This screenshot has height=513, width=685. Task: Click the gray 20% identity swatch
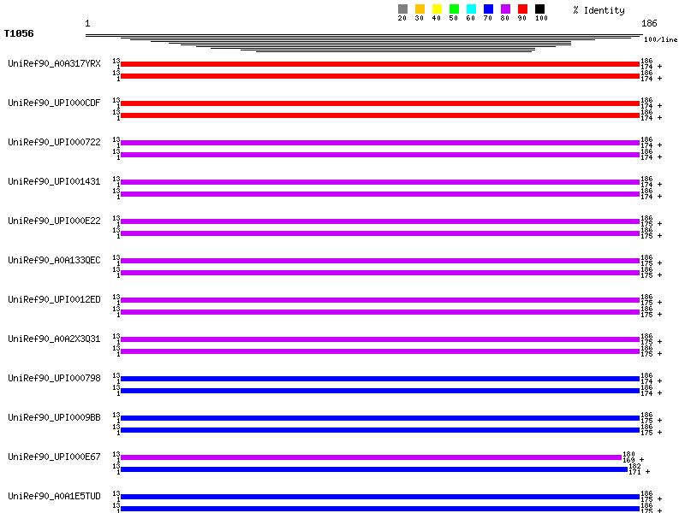[402, 9]
